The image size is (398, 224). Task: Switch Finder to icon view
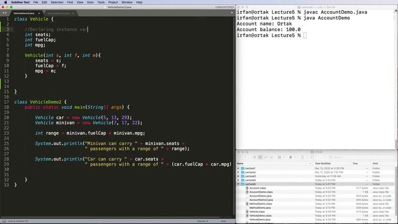pos(254,157)
